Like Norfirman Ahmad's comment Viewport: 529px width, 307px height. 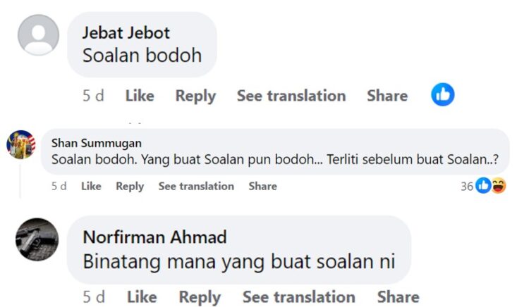coord(140,296)
